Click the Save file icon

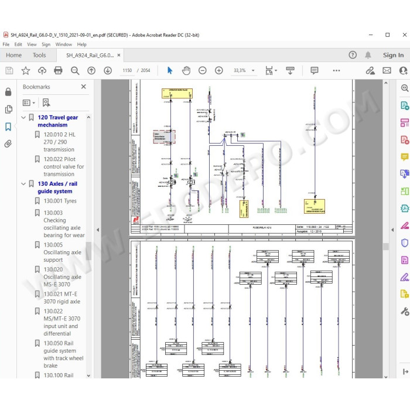[x=9, y=71]
